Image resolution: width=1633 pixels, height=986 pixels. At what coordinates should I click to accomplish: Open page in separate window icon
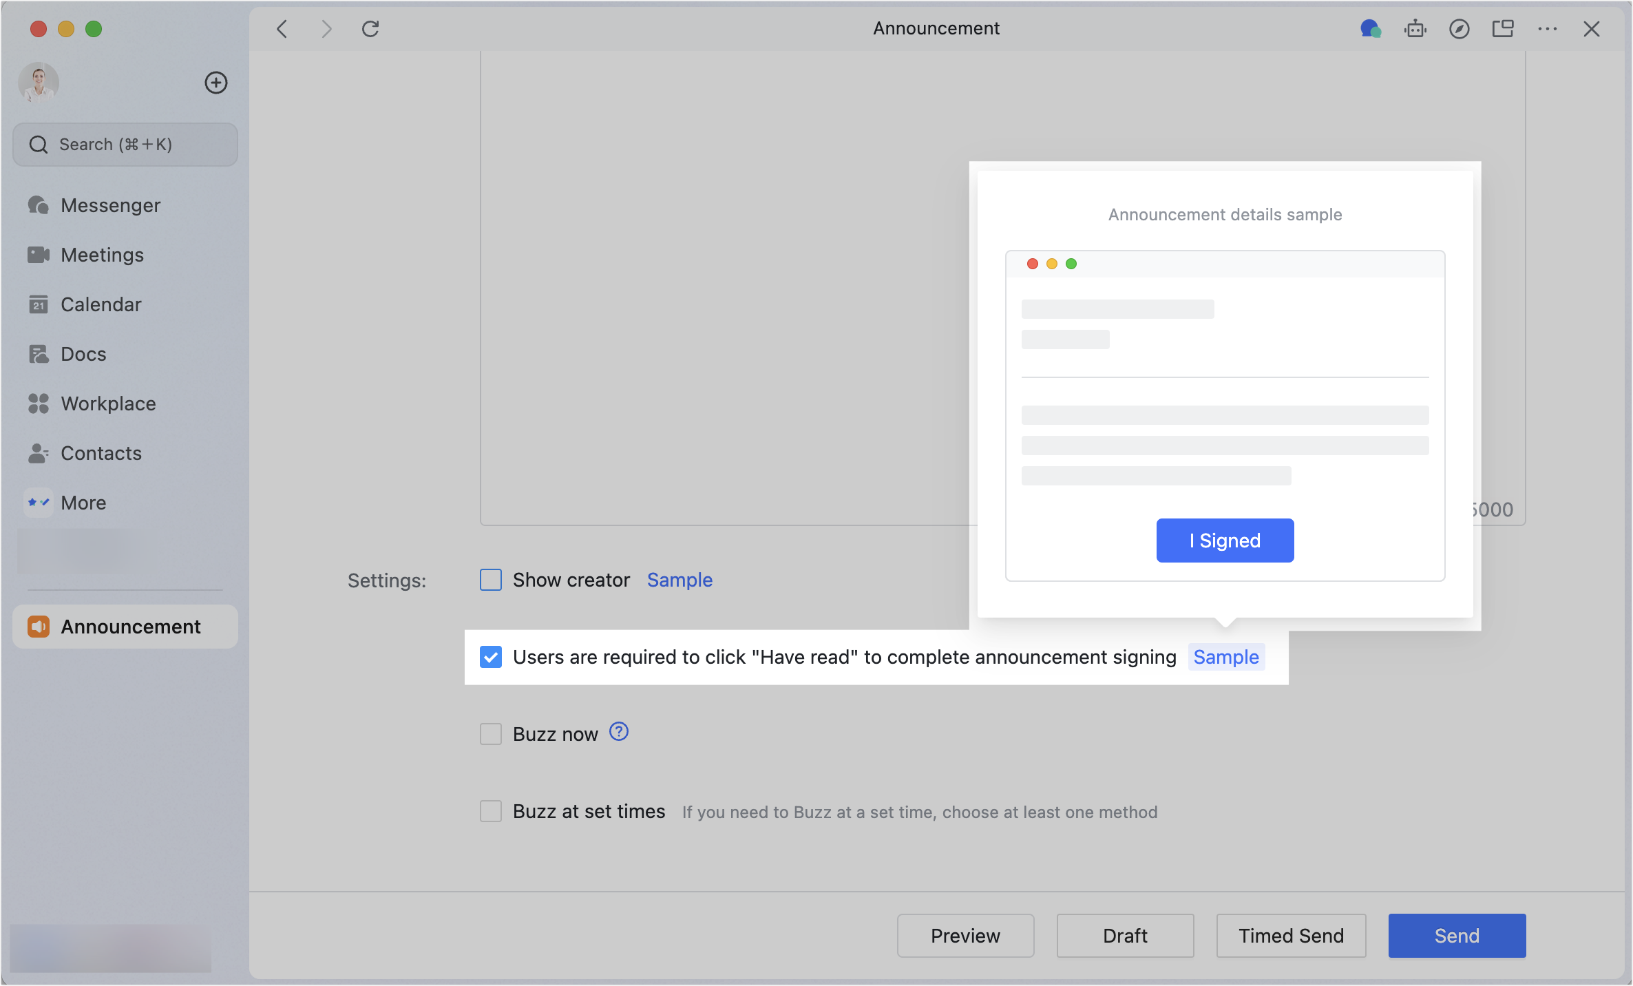[1503, 29]
